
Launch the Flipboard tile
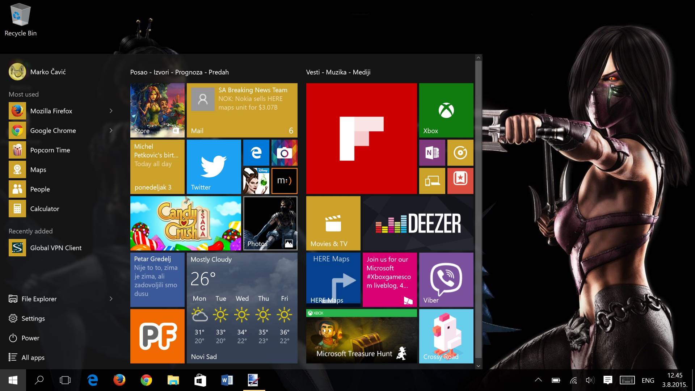coord(361,139)
